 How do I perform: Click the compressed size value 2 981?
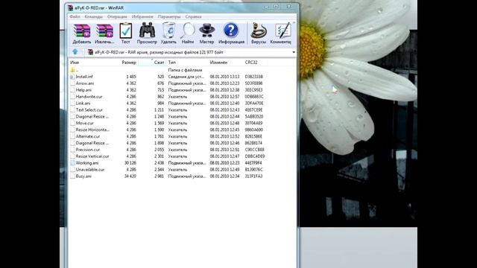click(x=159, y=176)
